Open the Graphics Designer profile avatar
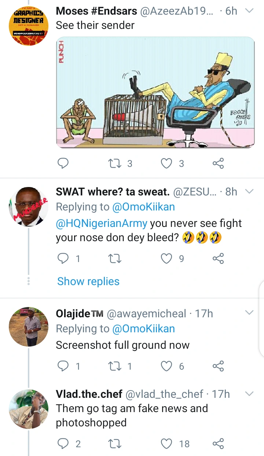The image size is (264, 456). 29,26
